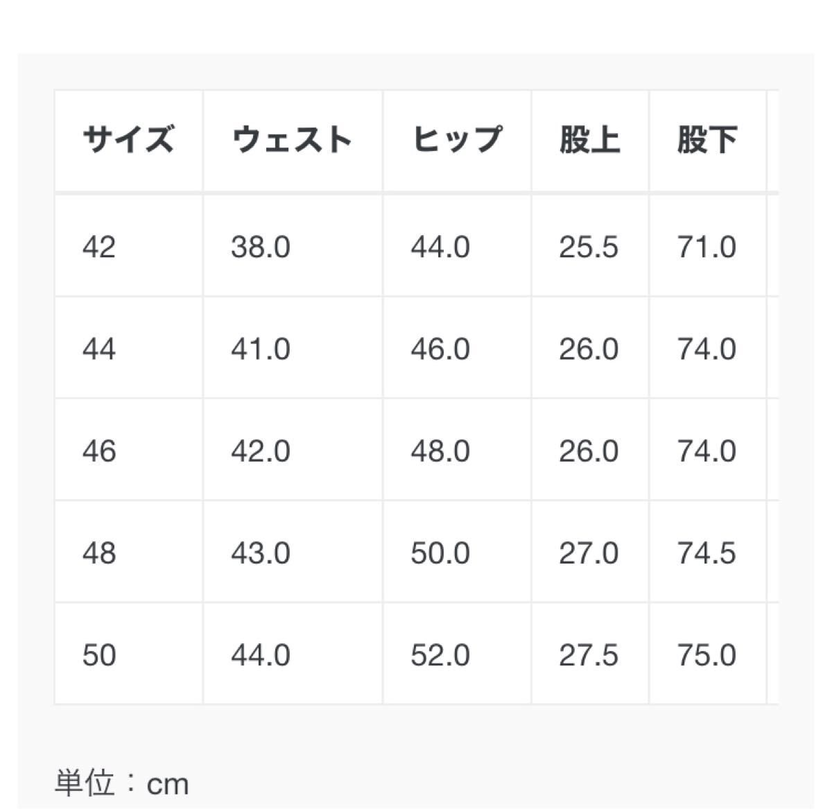Viewport: 832px width, 809px height.
Task: Click the ウェスト column header
Action: click(292, 139)
